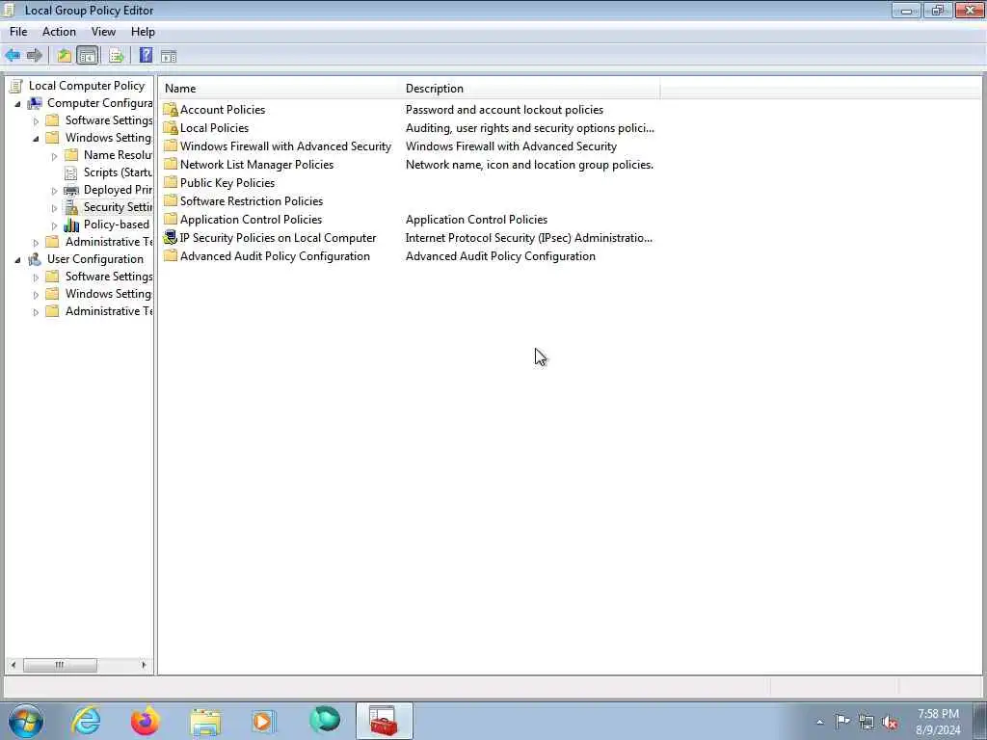
Task: Select IP Security Policies on Local Computer icon
Action: [171, 237]
